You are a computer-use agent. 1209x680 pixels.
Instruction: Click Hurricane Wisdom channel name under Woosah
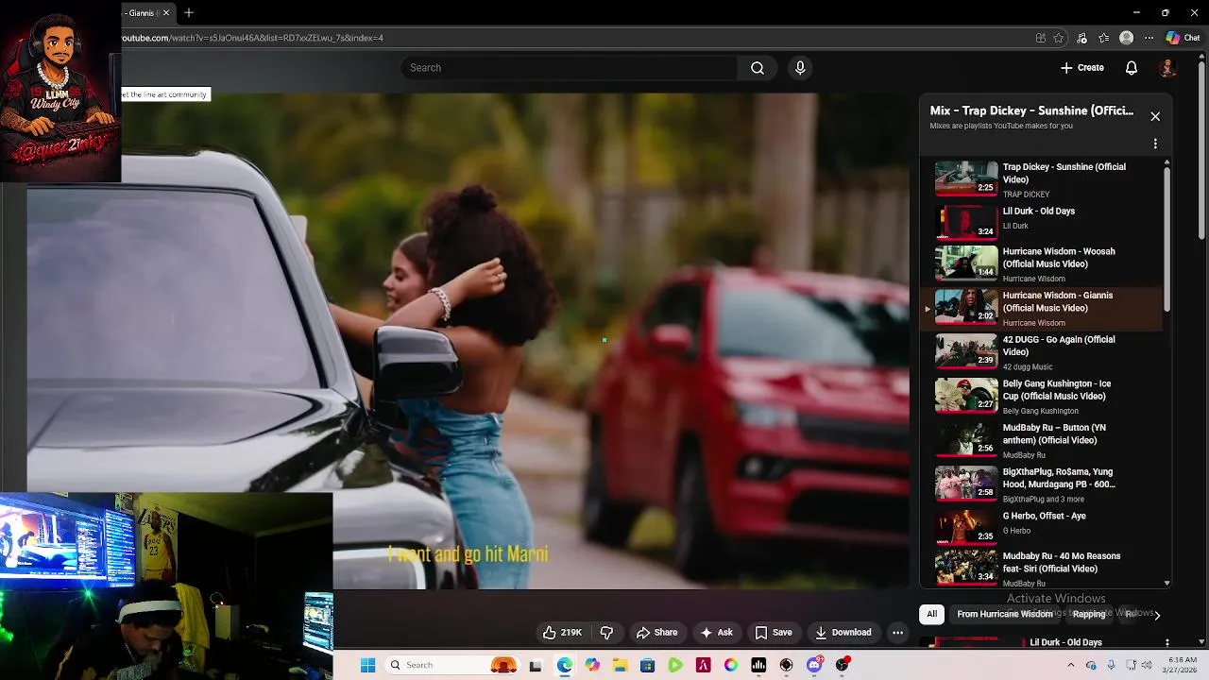1033,279
